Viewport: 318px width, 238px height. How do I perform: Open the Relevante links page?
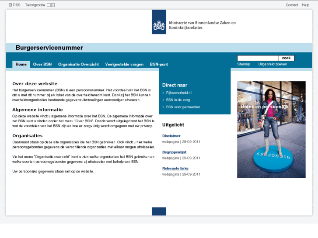(175, 168)
